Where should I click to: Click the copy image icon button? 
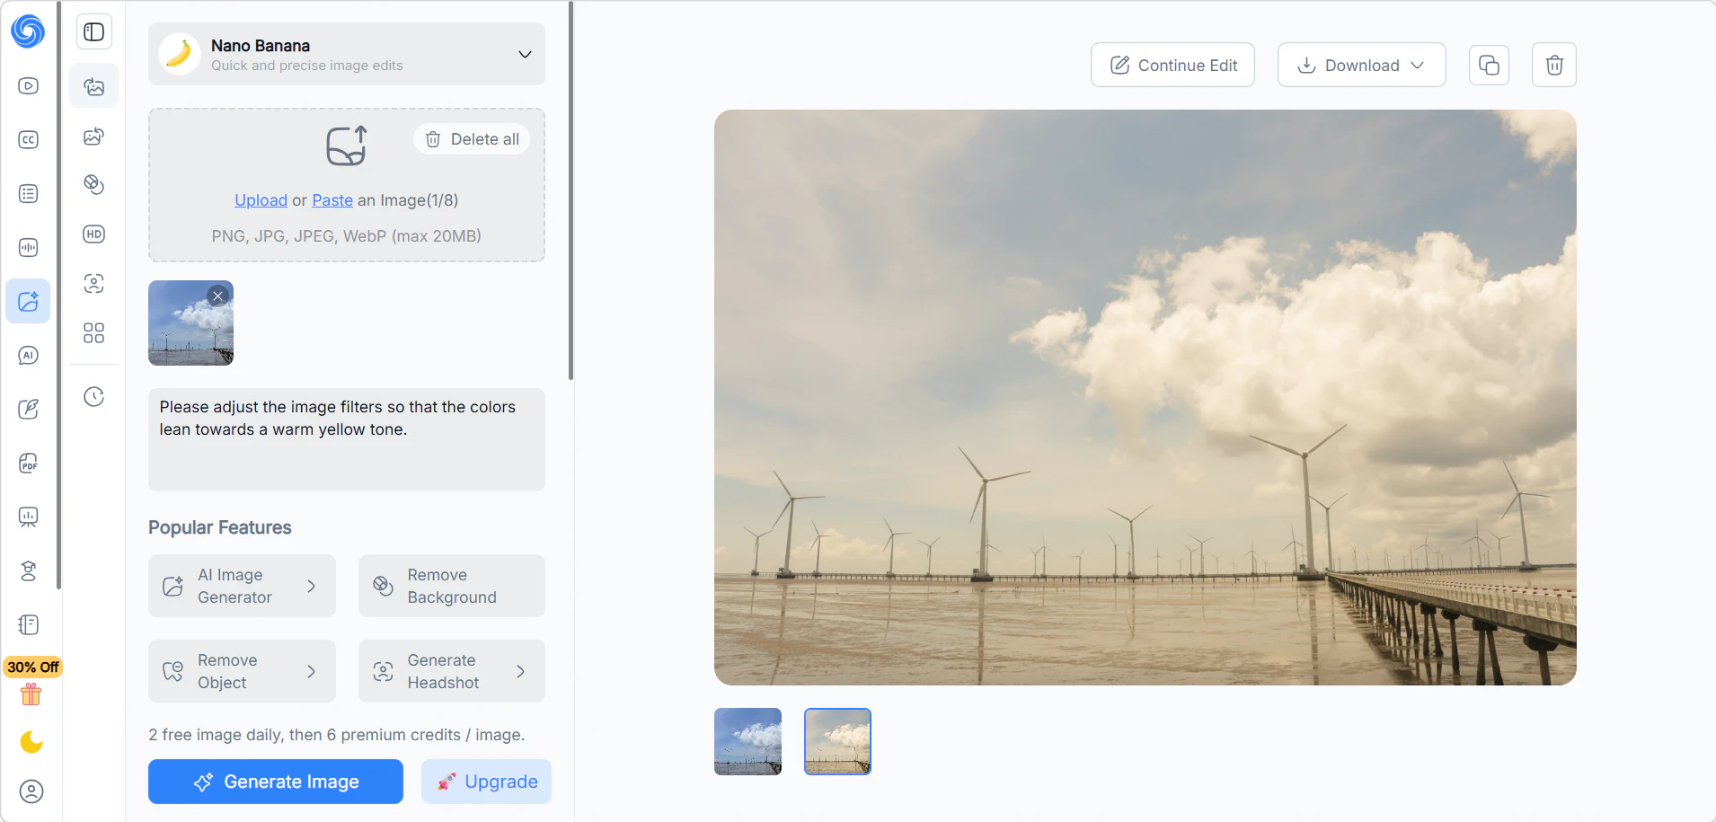click(x=1488, y=65)
